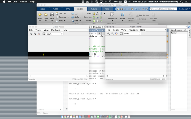Open Playback menu in right Video Player

133,30
